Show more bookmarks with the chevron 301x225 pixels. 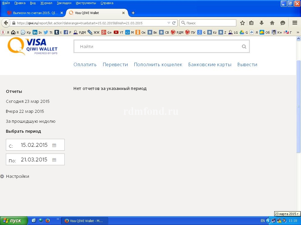pyautogui.click(x=298, y=32)
